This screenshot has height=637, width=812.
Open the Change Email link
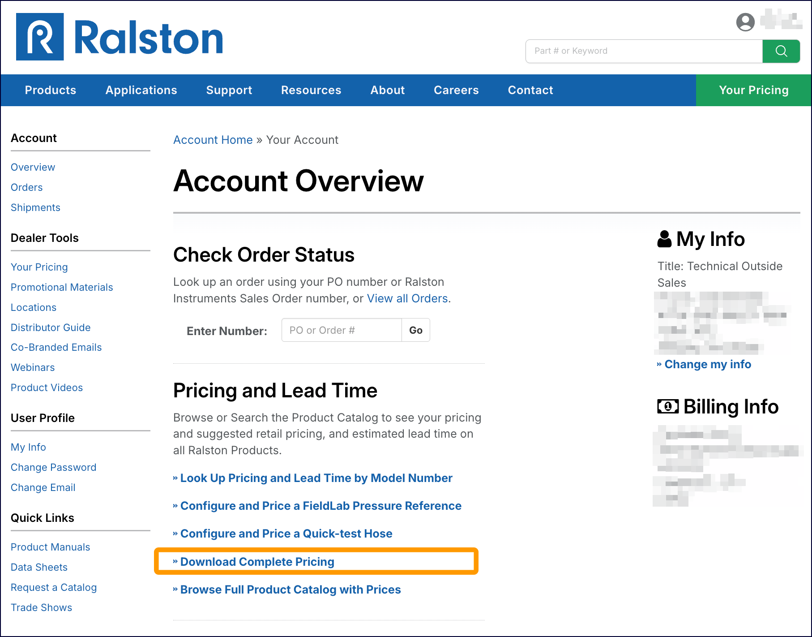point(43,487)
